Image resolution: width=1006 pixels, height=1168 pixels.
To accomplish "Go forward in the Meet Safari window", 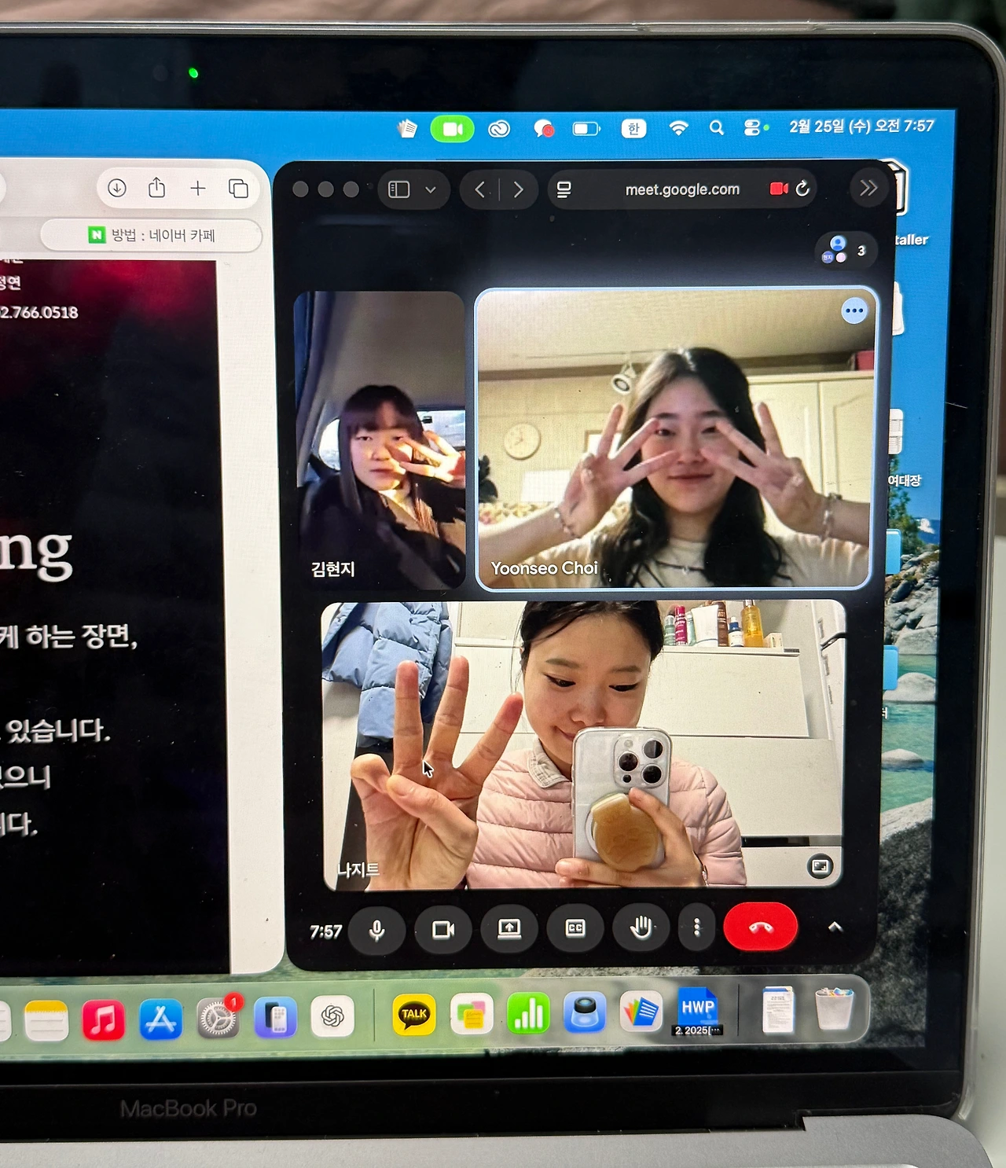I will coord(518,189).
